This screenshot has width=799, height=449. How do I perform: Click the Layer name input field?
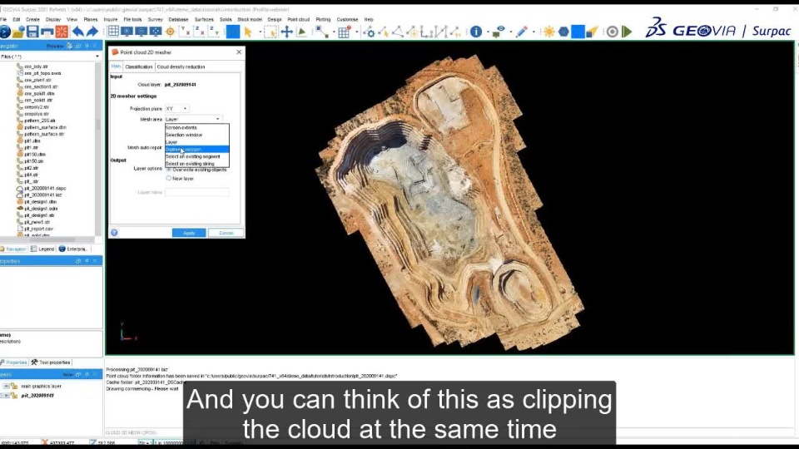coord(196,192)
